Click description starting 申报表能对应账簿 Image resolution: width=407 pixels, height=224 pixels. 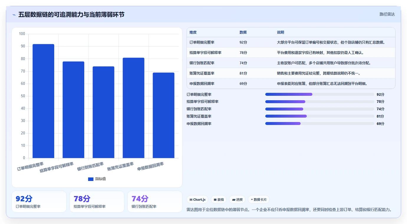322,84
